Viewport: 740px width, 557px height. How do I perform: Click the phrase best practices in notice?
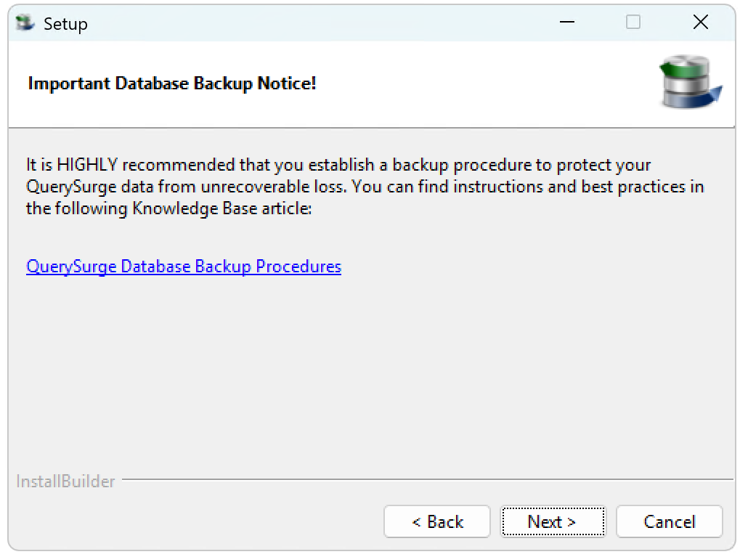pyautogui.click(x=642, y=187)
